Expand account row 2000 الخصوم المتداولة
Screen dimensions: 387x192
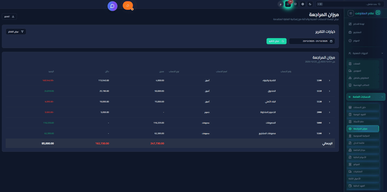click(330, 112)
